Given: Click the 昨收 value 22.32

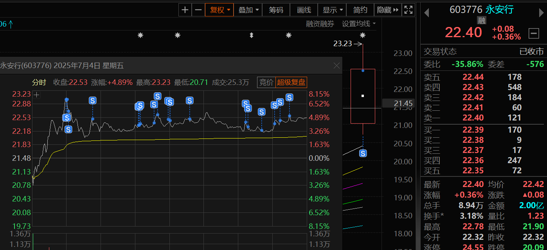Looking at the screenshot, I should click(x=533, y=237).
